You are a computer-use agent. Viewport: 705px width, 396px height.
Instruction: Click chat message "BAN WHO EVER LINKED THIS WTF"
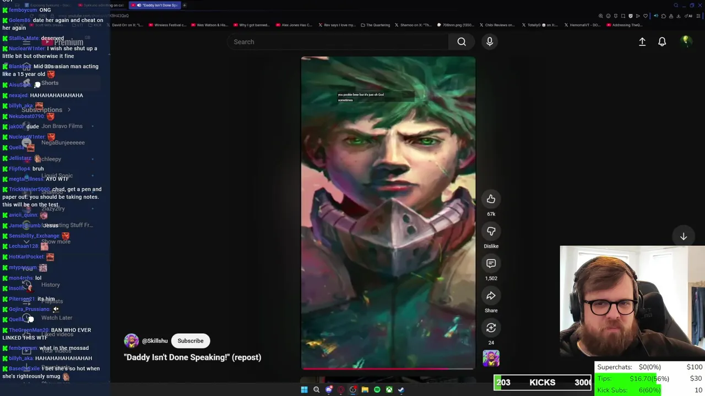pyautogui.click(x=47, y=334)
